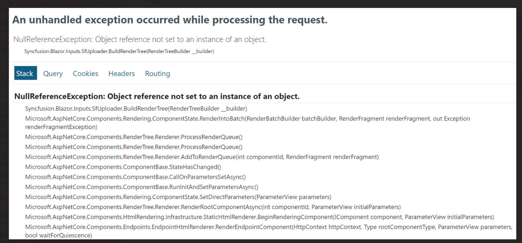Expand the first Renderer.ProcessRenderQueue stack frame
The image size is (522, 243).
click(x=134, y=137)
